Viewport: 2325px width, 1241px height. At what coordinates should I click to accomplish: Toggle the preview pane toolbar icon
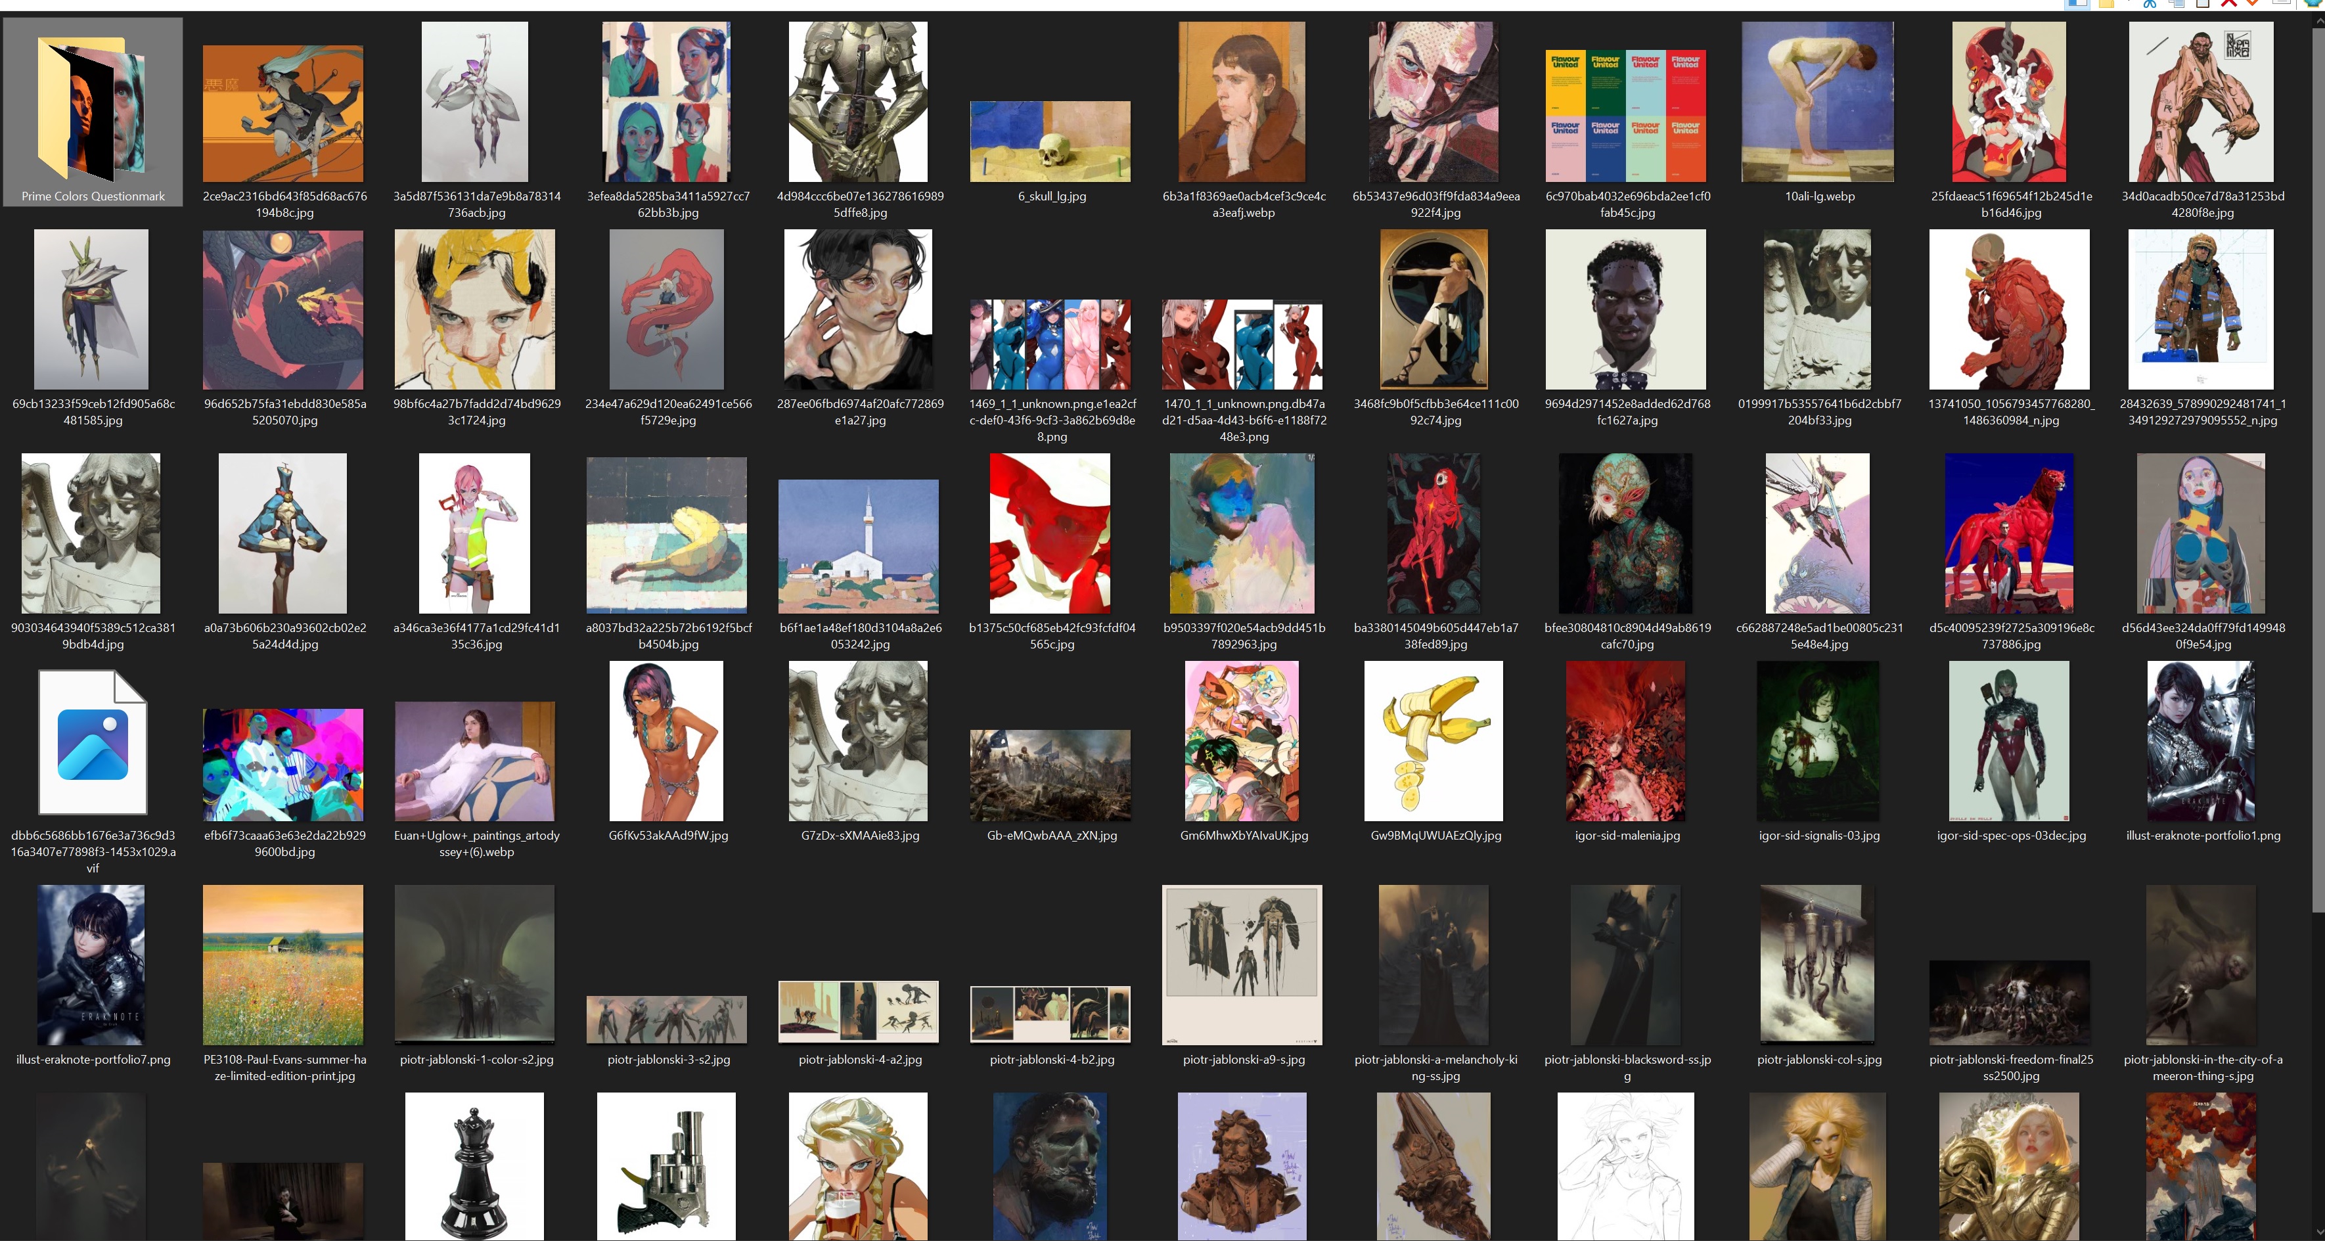point(2078,3)
